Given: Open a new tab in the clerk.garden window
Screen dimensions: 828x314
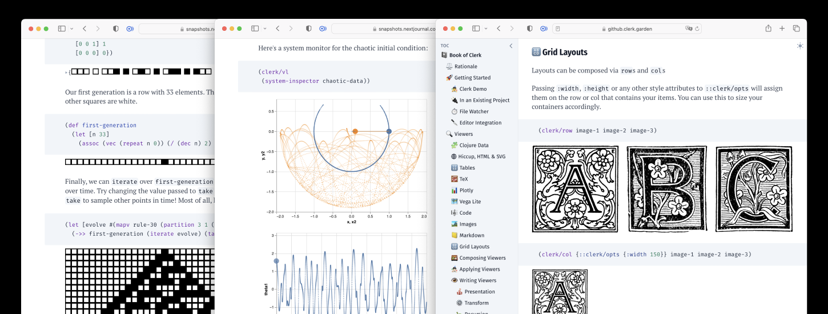Looking at the screenshot, I should click(782, 29).
